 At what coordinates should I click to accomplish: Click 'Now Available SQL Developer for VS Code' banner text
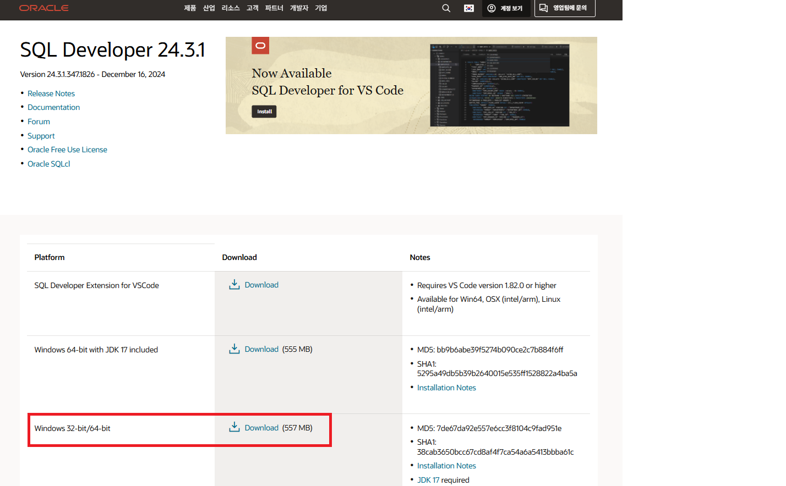coord(327,82)
